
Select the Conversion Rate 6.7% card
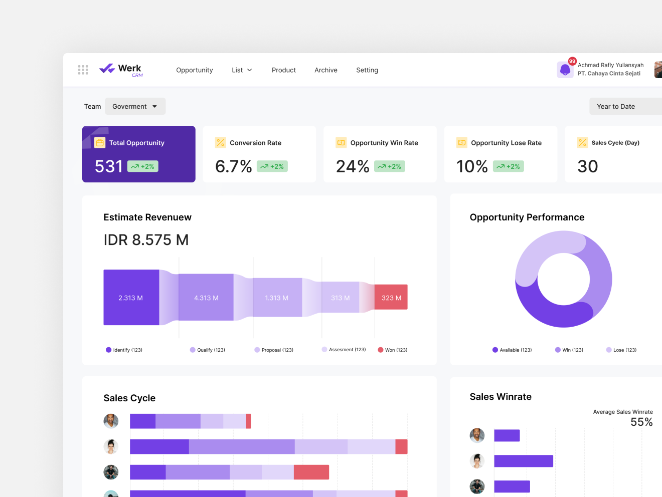click(x=259, y=154)
